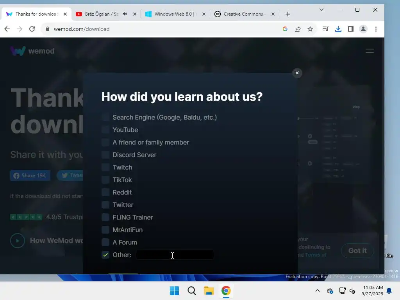The width and height of the screenshot is (400, 300).
Task: Open the notifications bell icon
Action: [389, 291]
